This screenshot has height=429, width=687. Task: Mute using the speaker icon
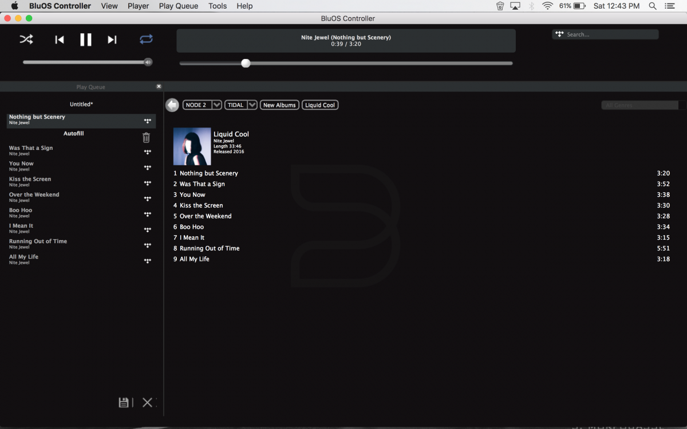click(148, 62)
